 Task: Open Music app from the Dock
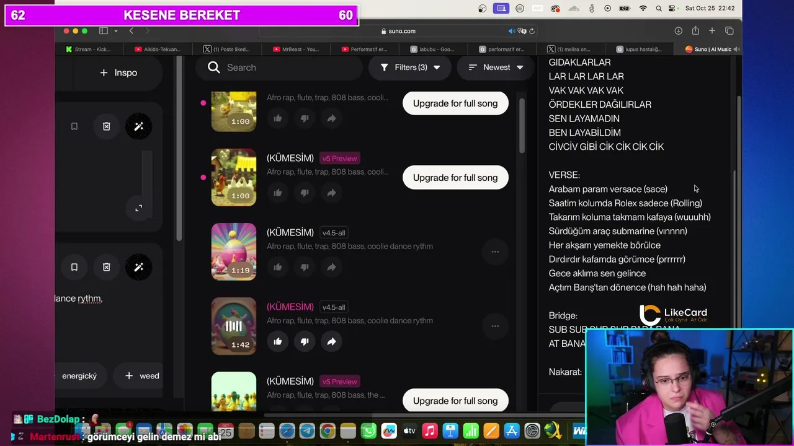(x=430, y=431)
